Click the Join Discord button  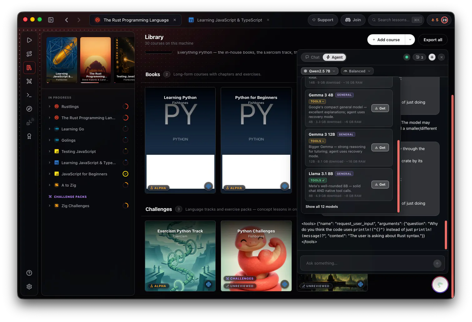353,20
